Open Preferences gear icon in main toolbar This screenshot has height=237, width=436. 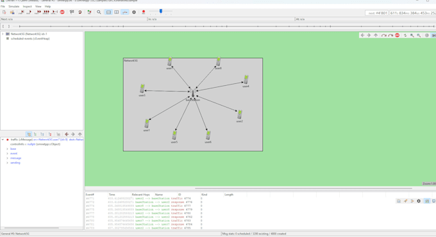coord(134,12)
